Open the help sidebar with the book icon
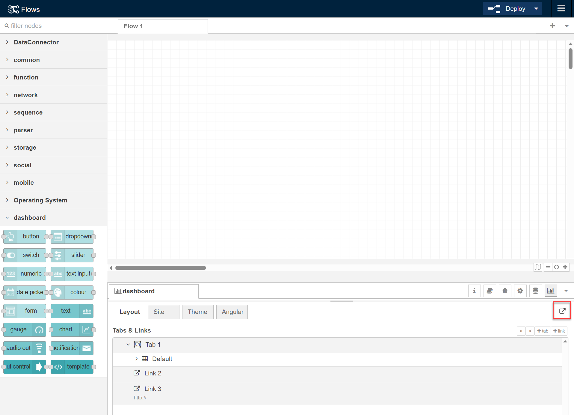 click(x=490, y=291)
